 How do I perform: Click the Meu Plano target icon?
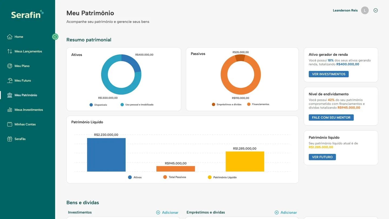[x=10, y=66]
